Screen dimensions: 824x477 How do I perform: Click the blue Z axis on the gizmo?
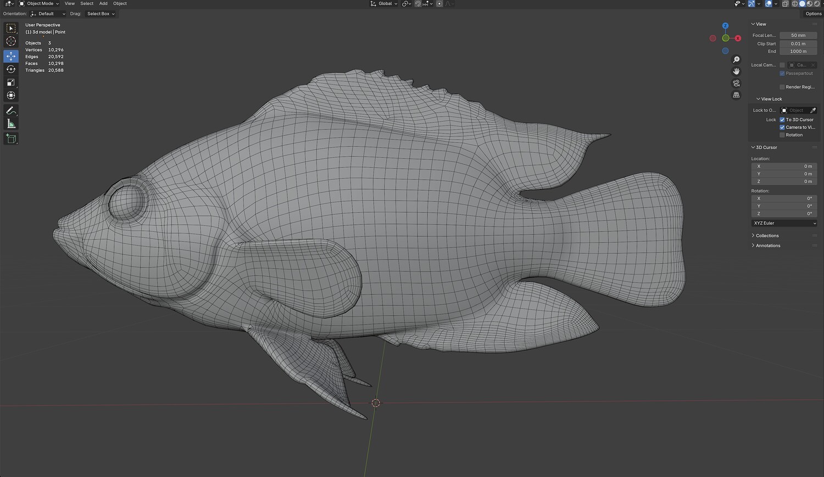725,26
